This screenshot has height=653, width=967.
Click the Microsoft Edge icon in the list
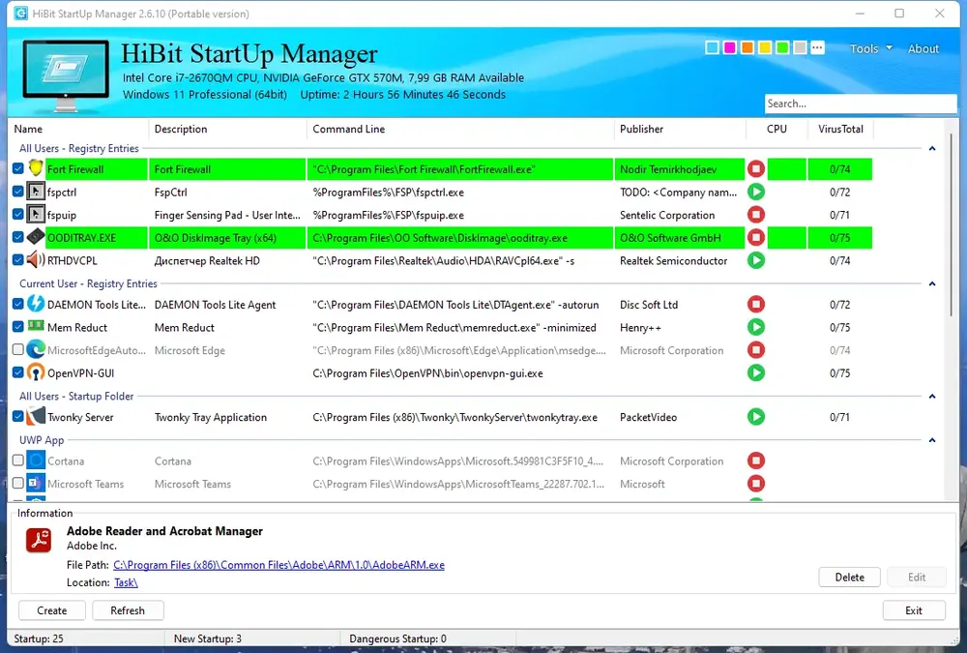tap(36, 350)
